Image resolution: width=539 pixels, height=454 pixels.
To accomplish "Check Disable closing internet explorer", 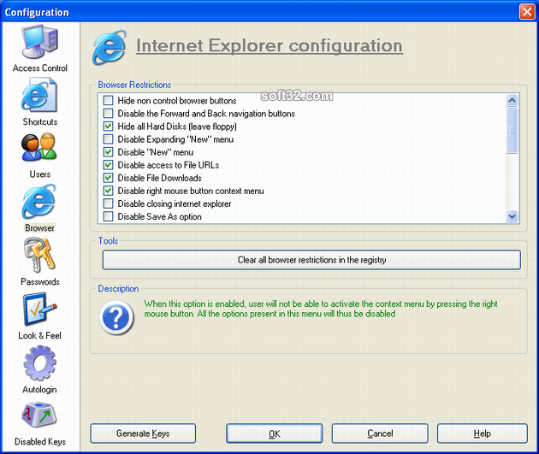I will [x=109, y=203].
